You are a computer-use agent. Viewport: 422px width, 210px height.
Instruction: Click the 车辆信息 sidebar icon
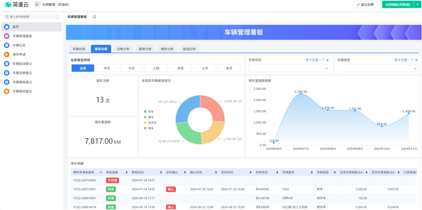point(7,45)
